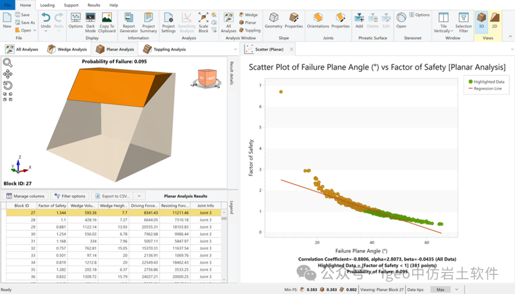Viewport: 515px width, 294px height.
Task: Expand analysis tabs overflow chevron
Action: click(x=235, y=49)
